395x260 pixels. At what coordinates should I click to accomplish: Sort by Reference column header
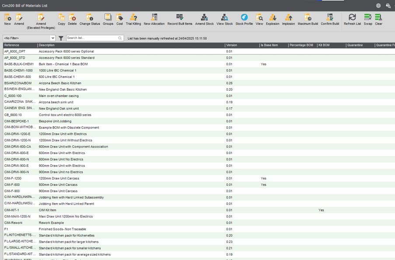click(11, 45)
